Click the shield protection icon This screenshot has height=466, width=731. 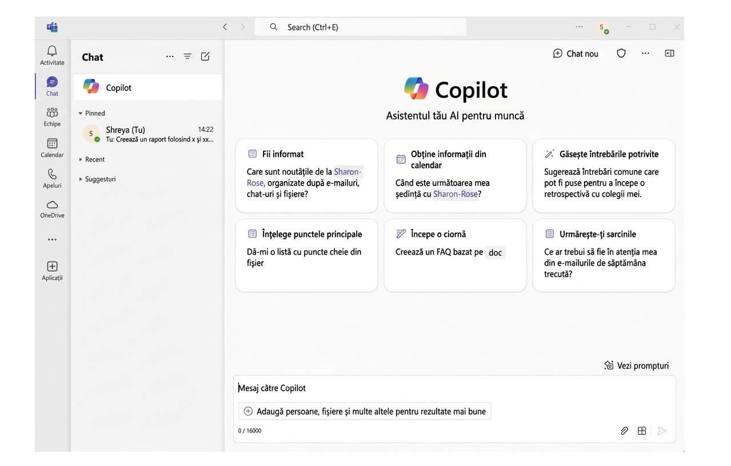(621, 53)
